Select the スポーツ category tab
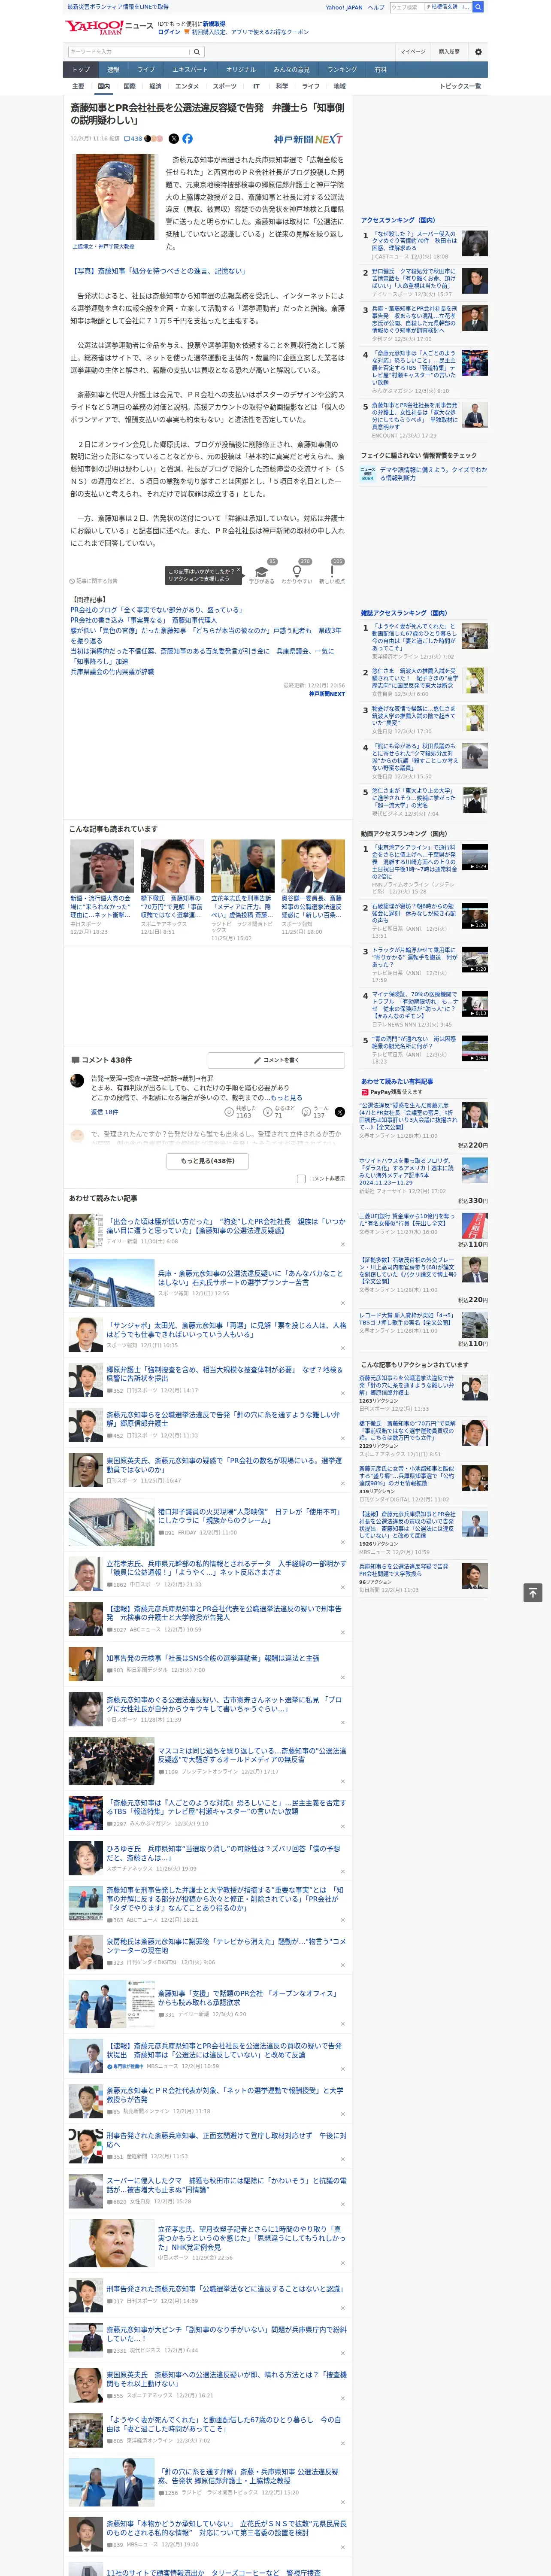Viewport: 551px width, 2576px height. 225,87
